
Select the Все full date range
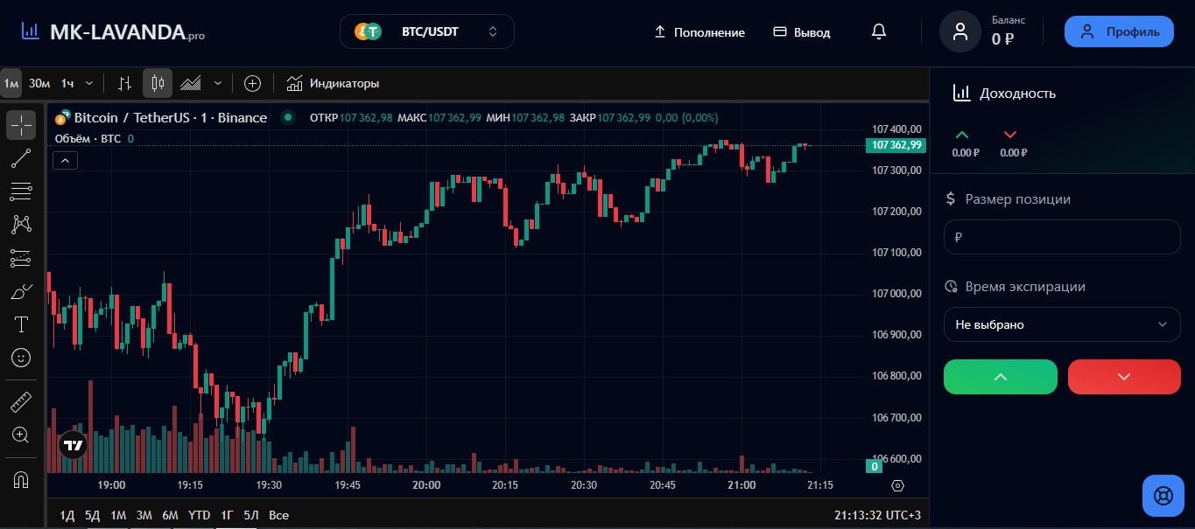pyautogui.click(x=278, y=515)
